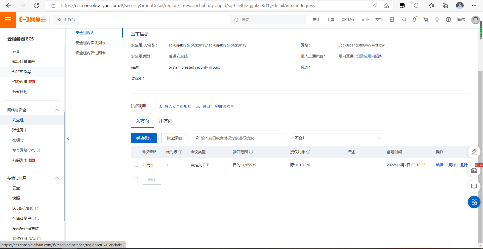Image resolution: width=483 pixels, height=249 pixels.
Task: Open 安全组规则 in the sub-navigation
Action: tap(85, 33)
